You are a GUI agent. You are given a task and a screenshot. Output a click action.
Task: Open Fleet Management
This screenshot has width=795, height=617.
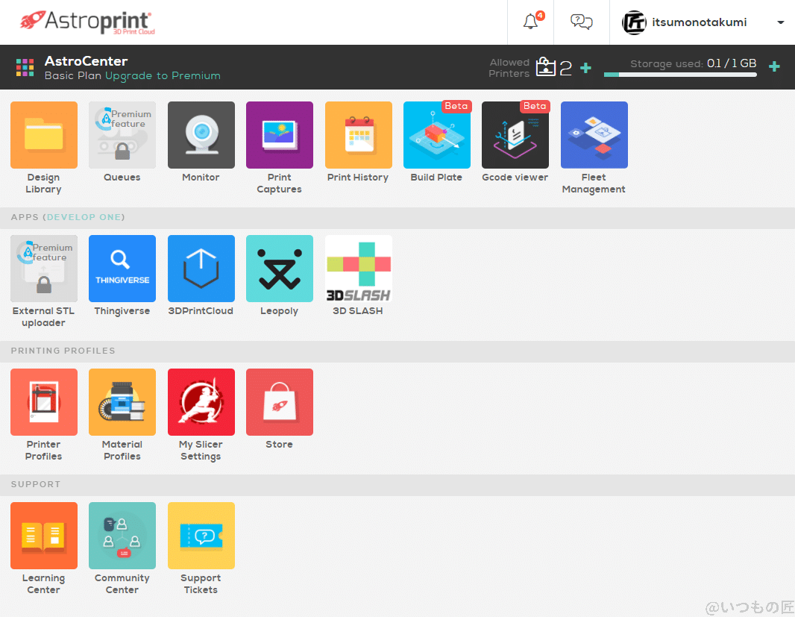pyautogui.click(x=594, y=135)
